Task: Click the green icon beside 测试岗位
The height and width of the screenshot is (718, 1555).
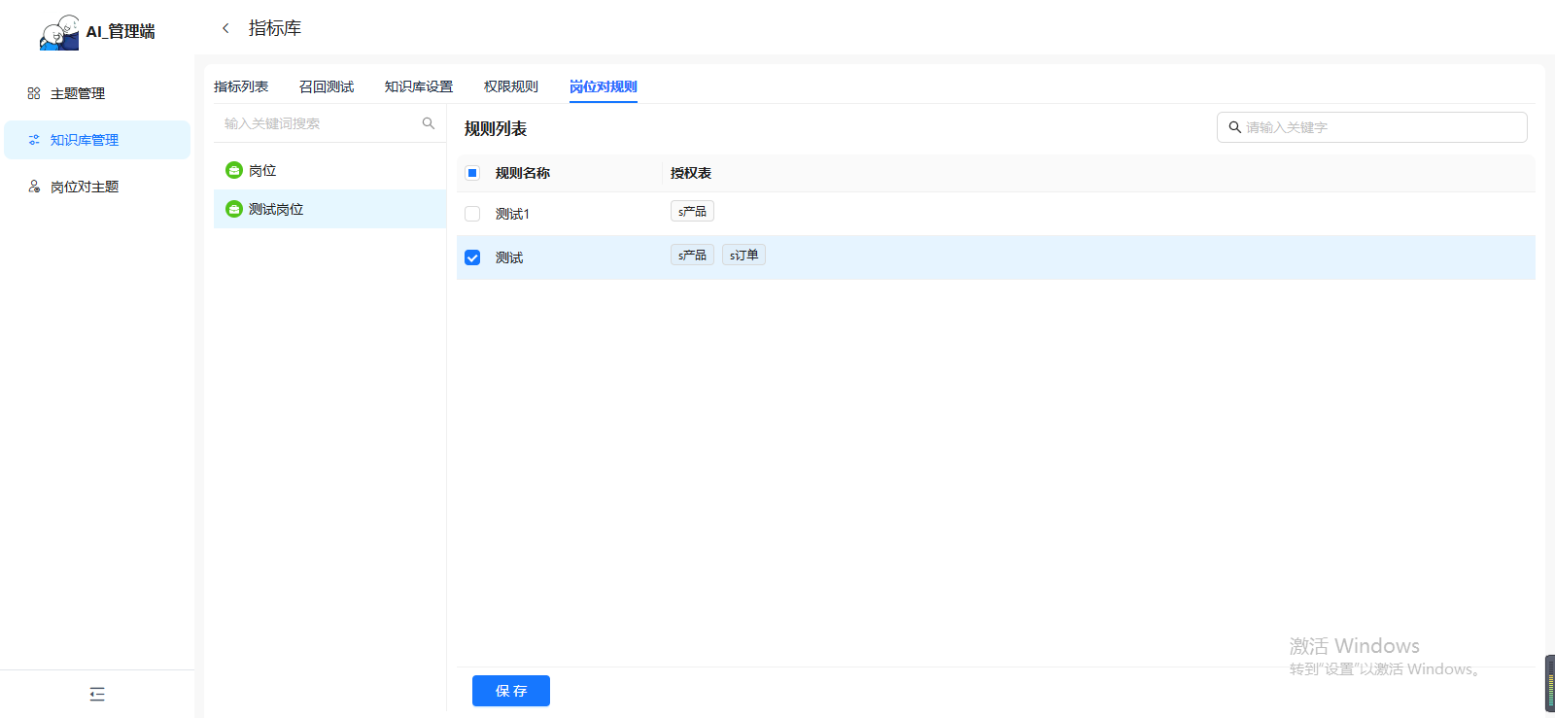Action: pos(234,209)
